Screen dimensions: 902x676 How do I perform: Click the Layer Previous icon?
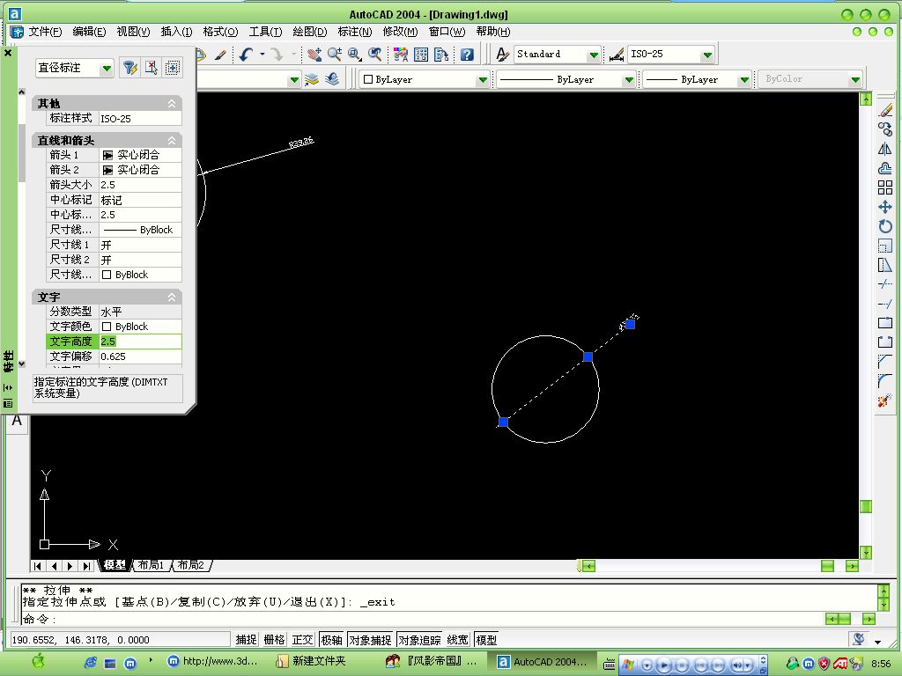coord(332,79)
